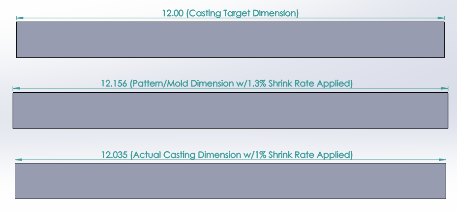Viewport: 457px width, 213px height.
Task: Select the Casting Target rectangle face
Action: coord(230,40)
